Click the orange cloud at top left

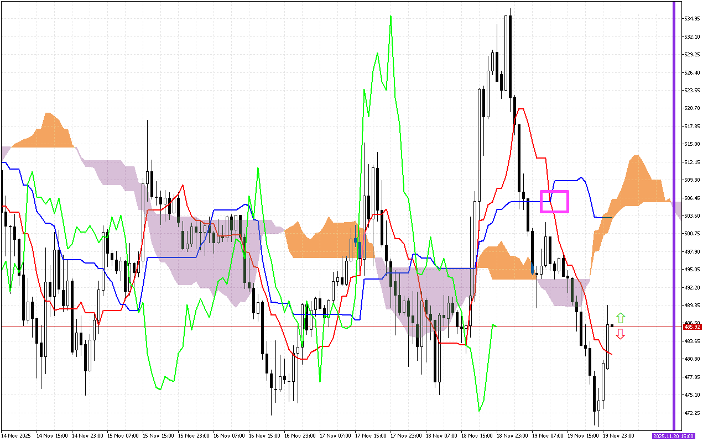(x=53, y=133)
